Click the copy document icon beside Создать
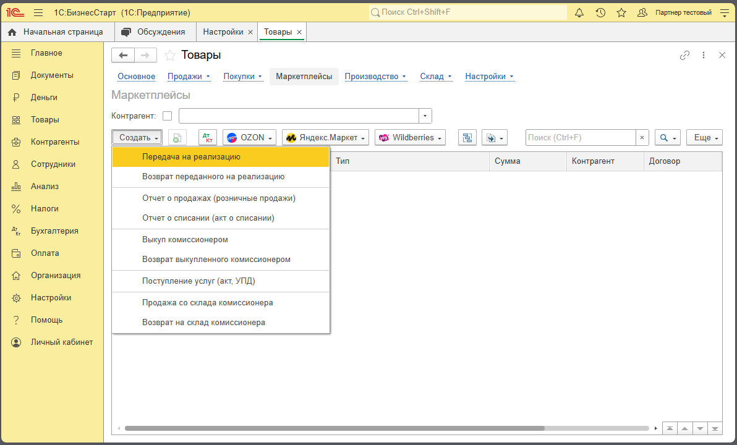This screenshot has height=445, width=737. [177, 138]
